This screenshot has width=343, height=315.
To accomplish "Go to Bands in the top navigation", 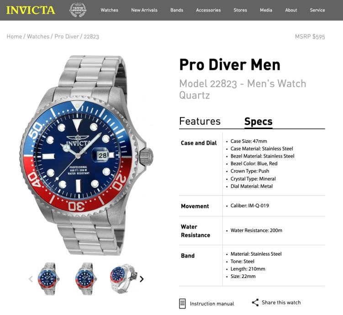I will (177, 10).
